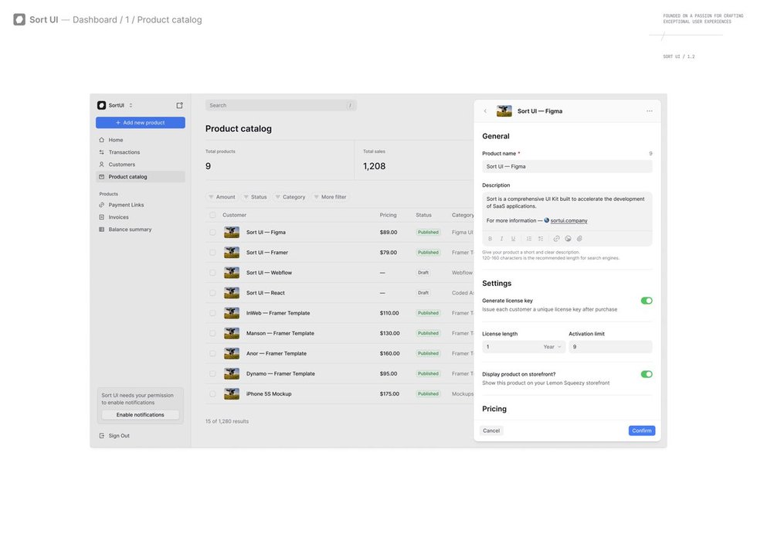Image resolution: width=757 pixels, height=541 pixels.
Task: Open the sortui.company link in description
Action: coord(569,221)
